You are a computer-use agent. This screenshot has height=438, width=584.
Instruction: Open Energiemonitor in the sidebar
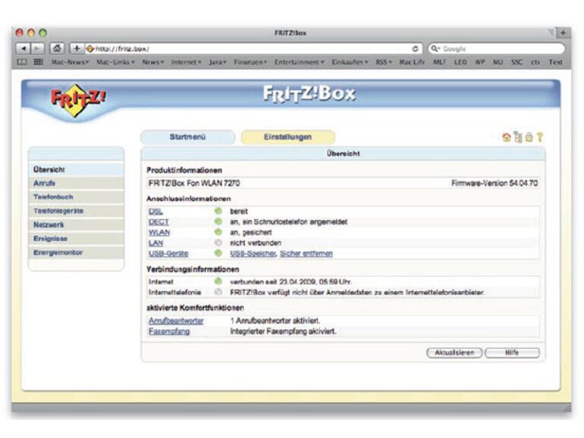click(x=77, y=252)
